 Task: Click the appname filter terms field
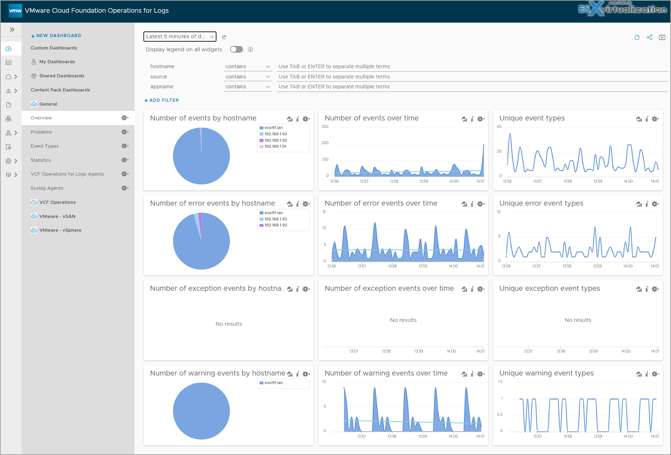coord(472,87)
